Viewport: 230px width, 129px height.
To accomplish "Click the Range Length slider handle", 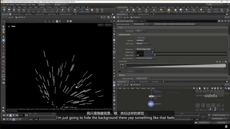I will pyautogui.click(x=155, y=55).
